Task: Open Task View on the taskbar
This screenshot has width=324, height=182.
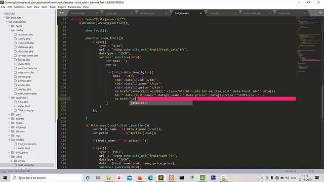Action: pyautogui.click(x=98, y=177)
